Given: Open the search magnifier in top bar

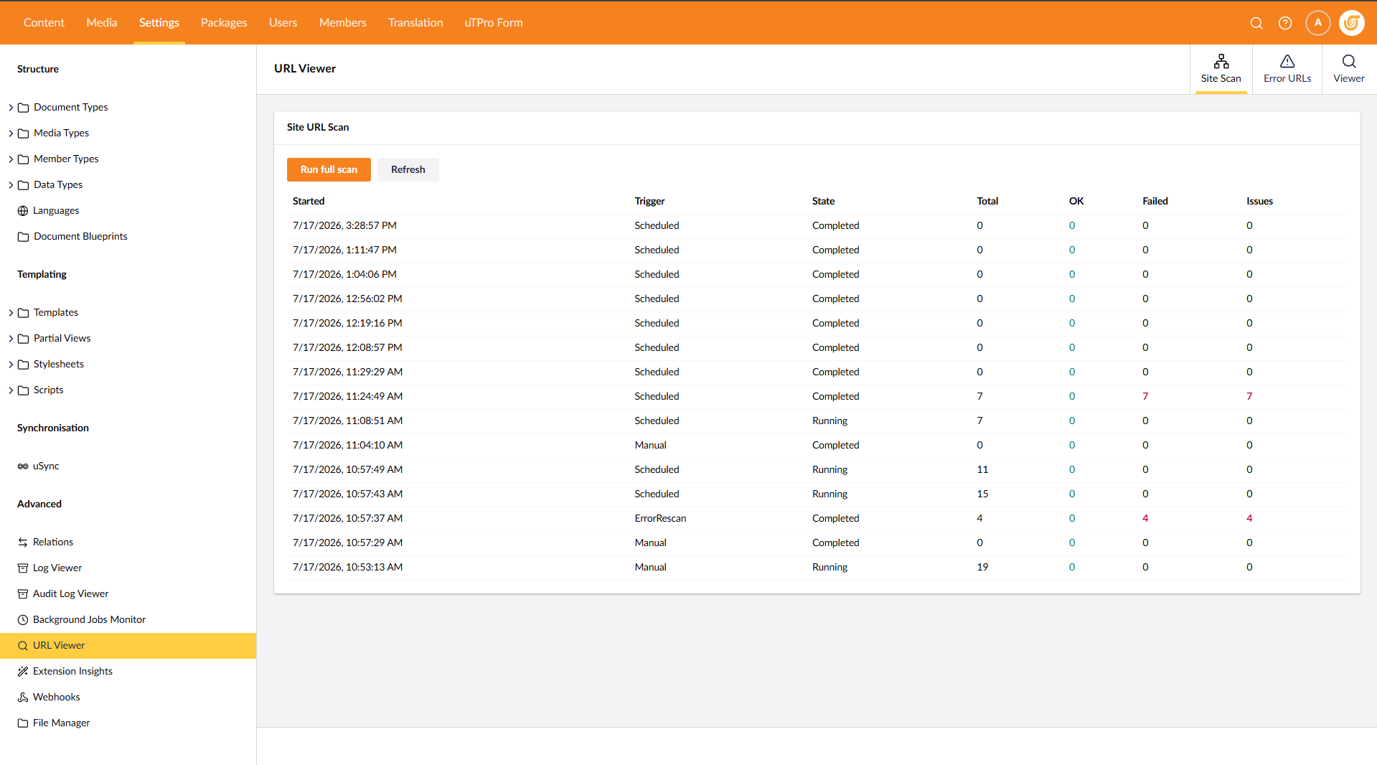Looking at the screenshot, I should 1256,23.
